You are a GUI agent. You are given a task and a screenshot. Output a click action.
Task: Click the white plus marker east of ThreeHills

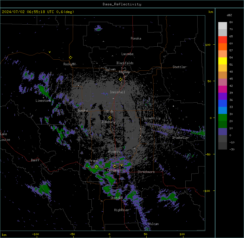coord(173,106)
